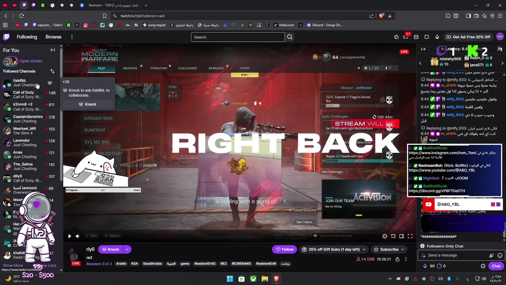Image resolution: width=506 pixels, height=285 pixels.
Task: Click the Arabic tag
Action: point(121,264)
